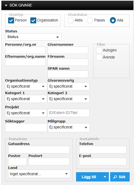The width and height of the screenshot is (134, 185).
Task: Select the Aktiv givarstatus radio
Action: click(x=71, y=20)
